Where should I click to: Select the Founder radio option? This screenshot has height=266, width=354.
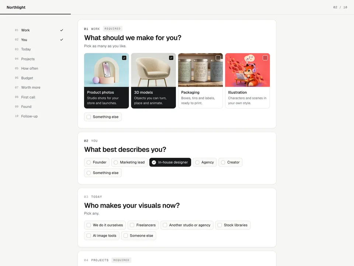(97, 163)
